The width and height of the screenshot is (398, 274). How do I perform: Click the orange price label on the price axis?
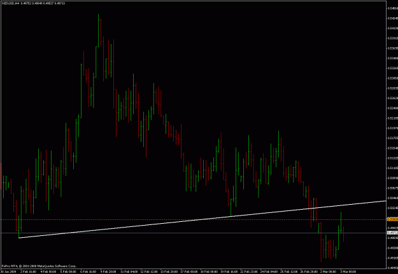coord(392,219)
